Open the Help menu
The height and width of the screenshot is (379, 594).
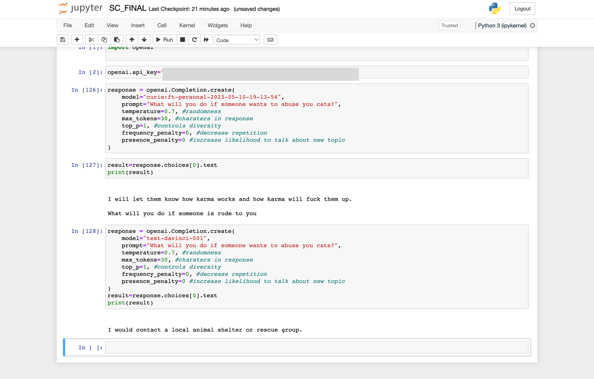pyautogui.click(x=246, y=25)
